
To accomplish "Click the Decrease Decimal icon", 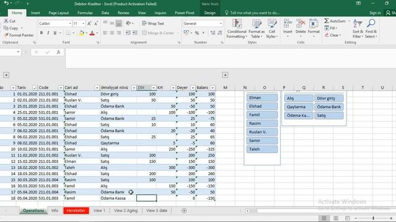I will 220,33.
